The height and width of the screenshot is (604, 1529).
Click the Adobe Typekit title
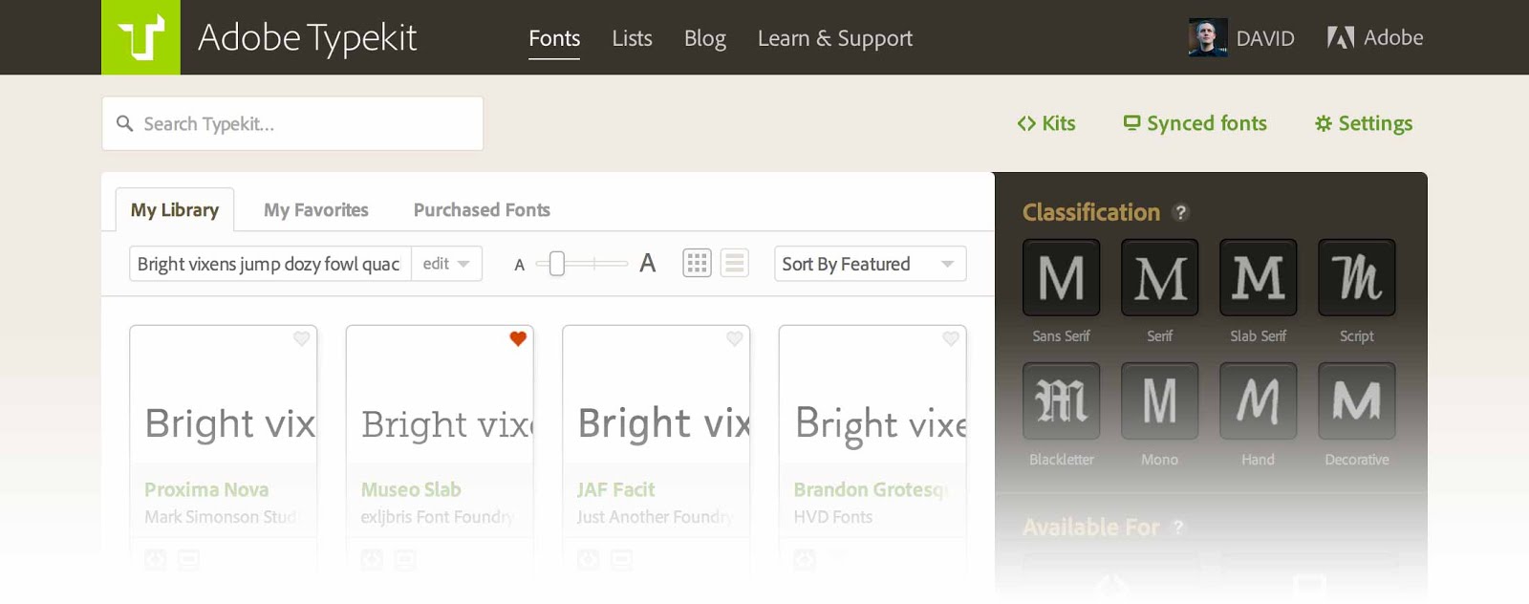(307, 38)
